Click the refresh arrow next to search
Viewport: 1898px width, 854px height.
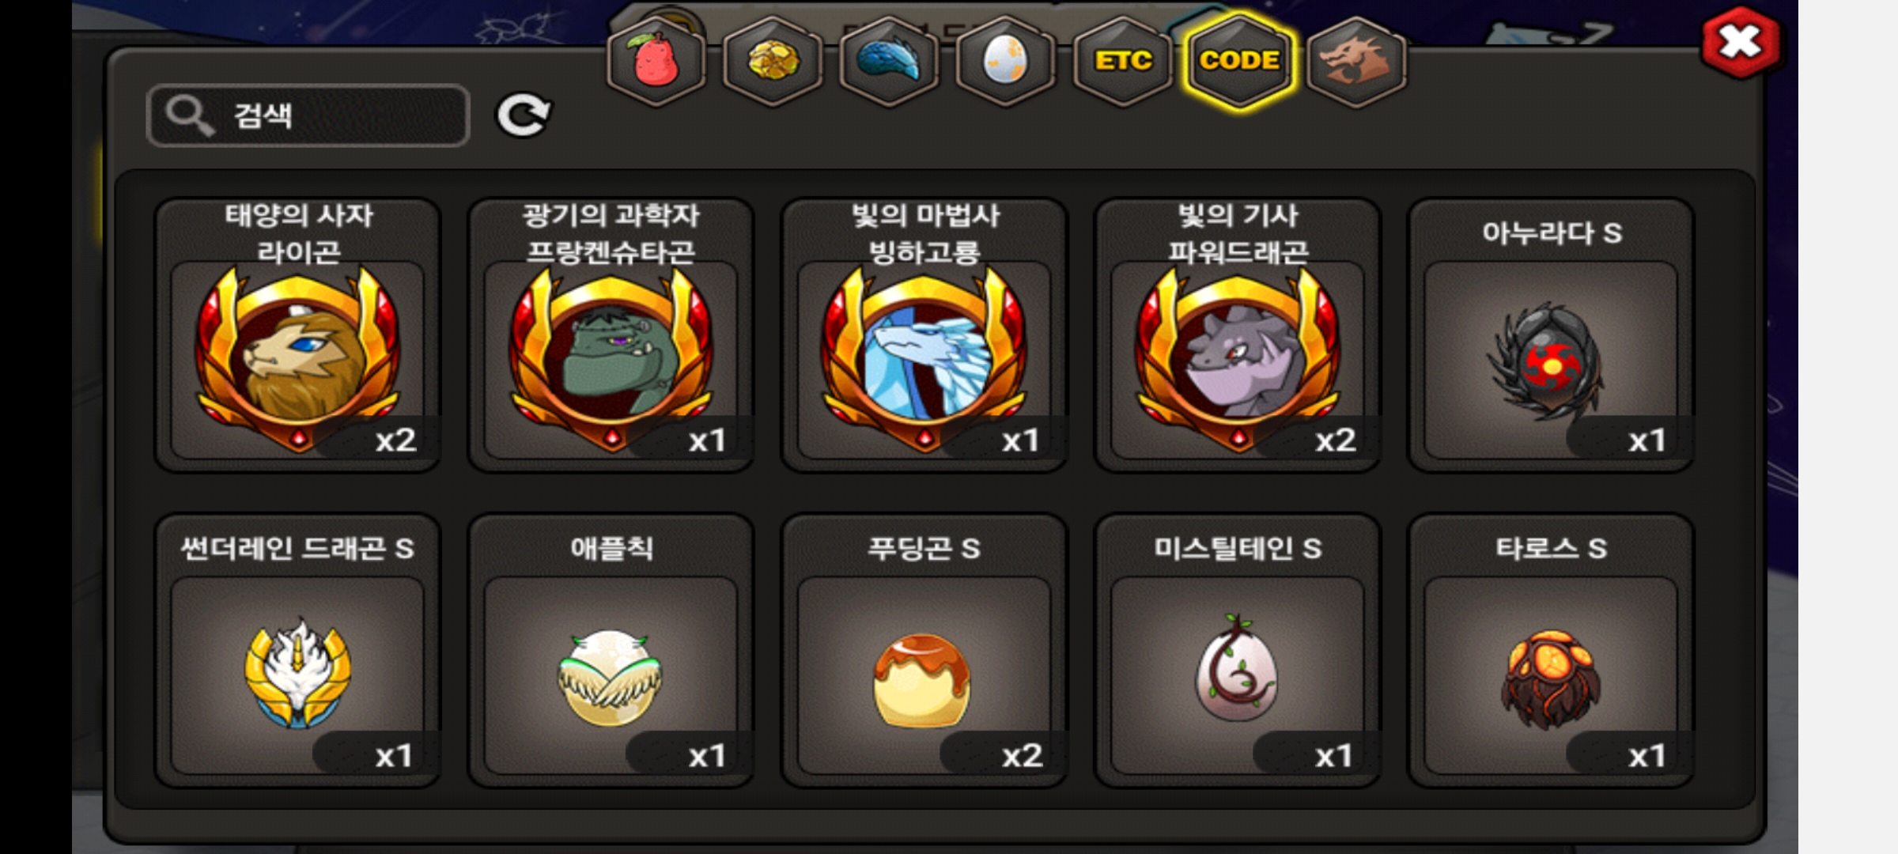(x=523, y=115)
